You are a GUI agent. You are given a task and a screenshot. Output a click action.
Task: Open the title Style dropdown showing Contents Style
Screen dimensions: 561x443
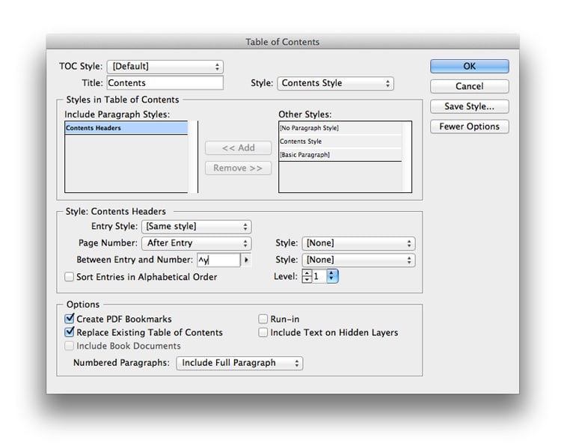(x=335, y=83)
